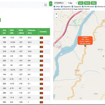Toggle the Digipeaters checkbox
This screenshot has width=105, height=105.
point(62,7)
